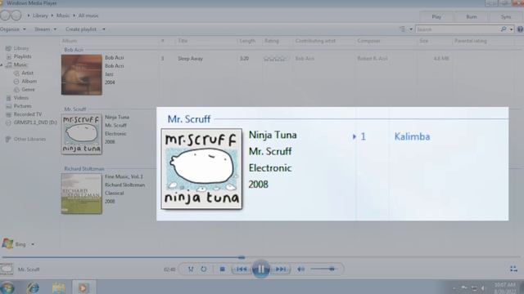The image size is (524, 294).
Task: Switch to Now Playing mode icon
Action: point(513,269)
